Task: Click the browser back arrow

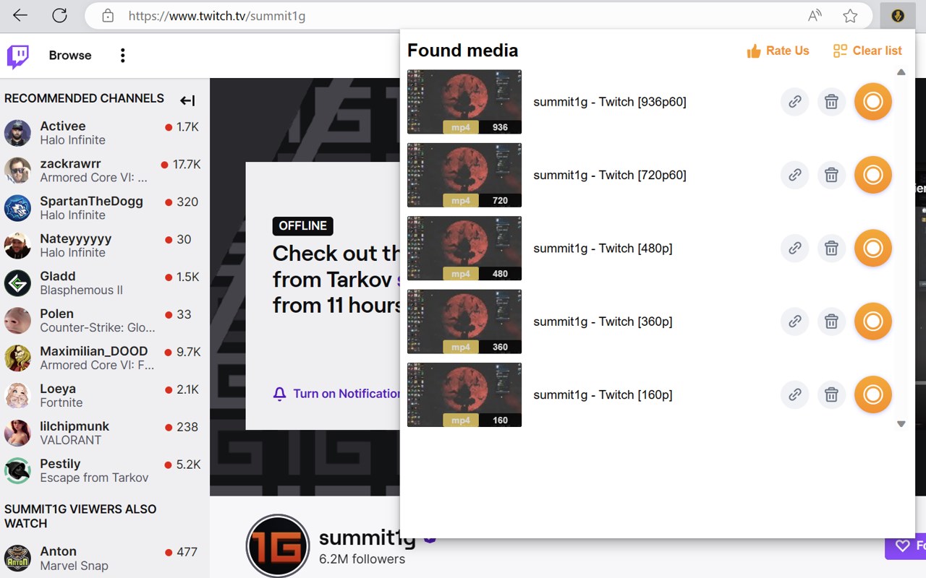Action: 20,15
